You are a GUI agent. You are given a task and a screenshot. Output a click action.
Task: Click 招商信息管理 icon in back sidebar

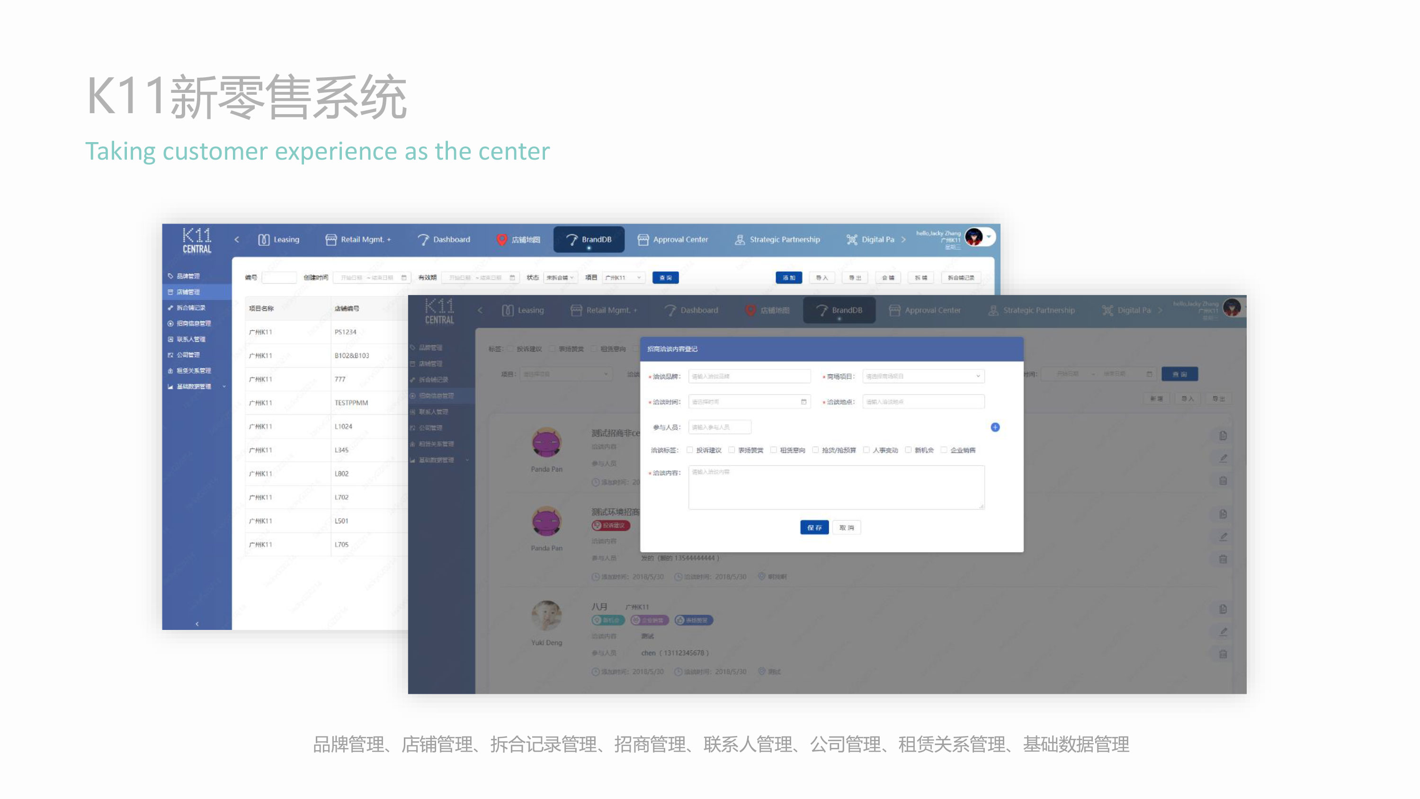tap(170, 323)
